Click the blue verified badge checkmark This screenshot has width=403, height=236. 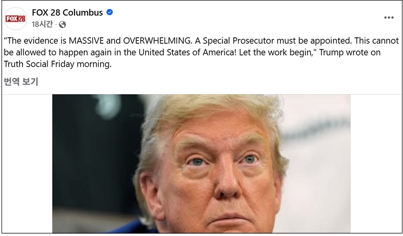pyautogui.click(x=110, y=12)
